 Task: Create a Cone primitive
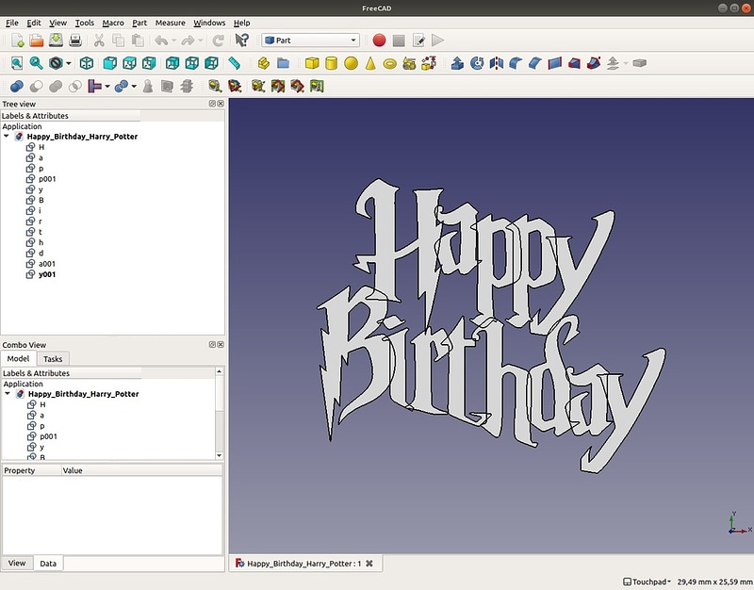370,63
